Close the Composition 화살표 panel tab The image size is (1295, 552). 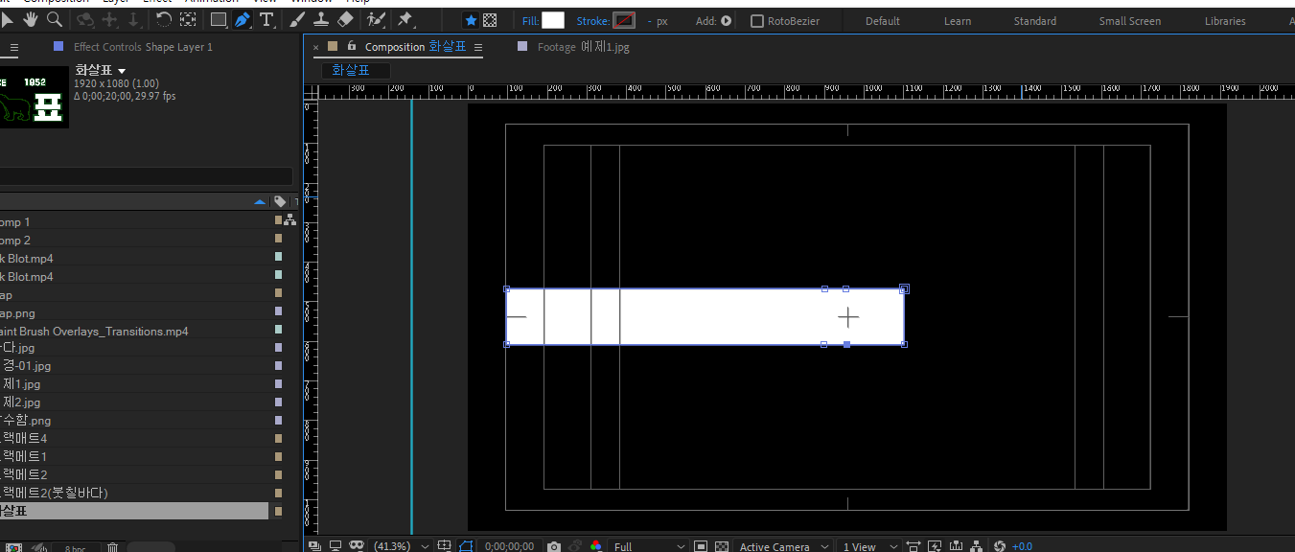[316, 46]
